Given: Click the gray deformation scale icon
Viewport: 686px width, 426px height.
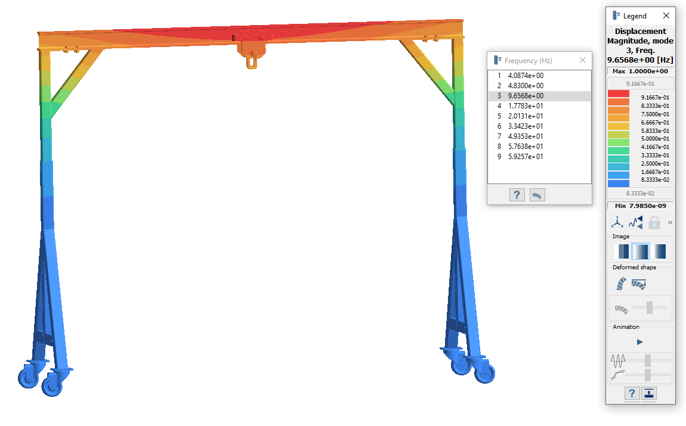Looking at the screenshot, I should 621,309.
